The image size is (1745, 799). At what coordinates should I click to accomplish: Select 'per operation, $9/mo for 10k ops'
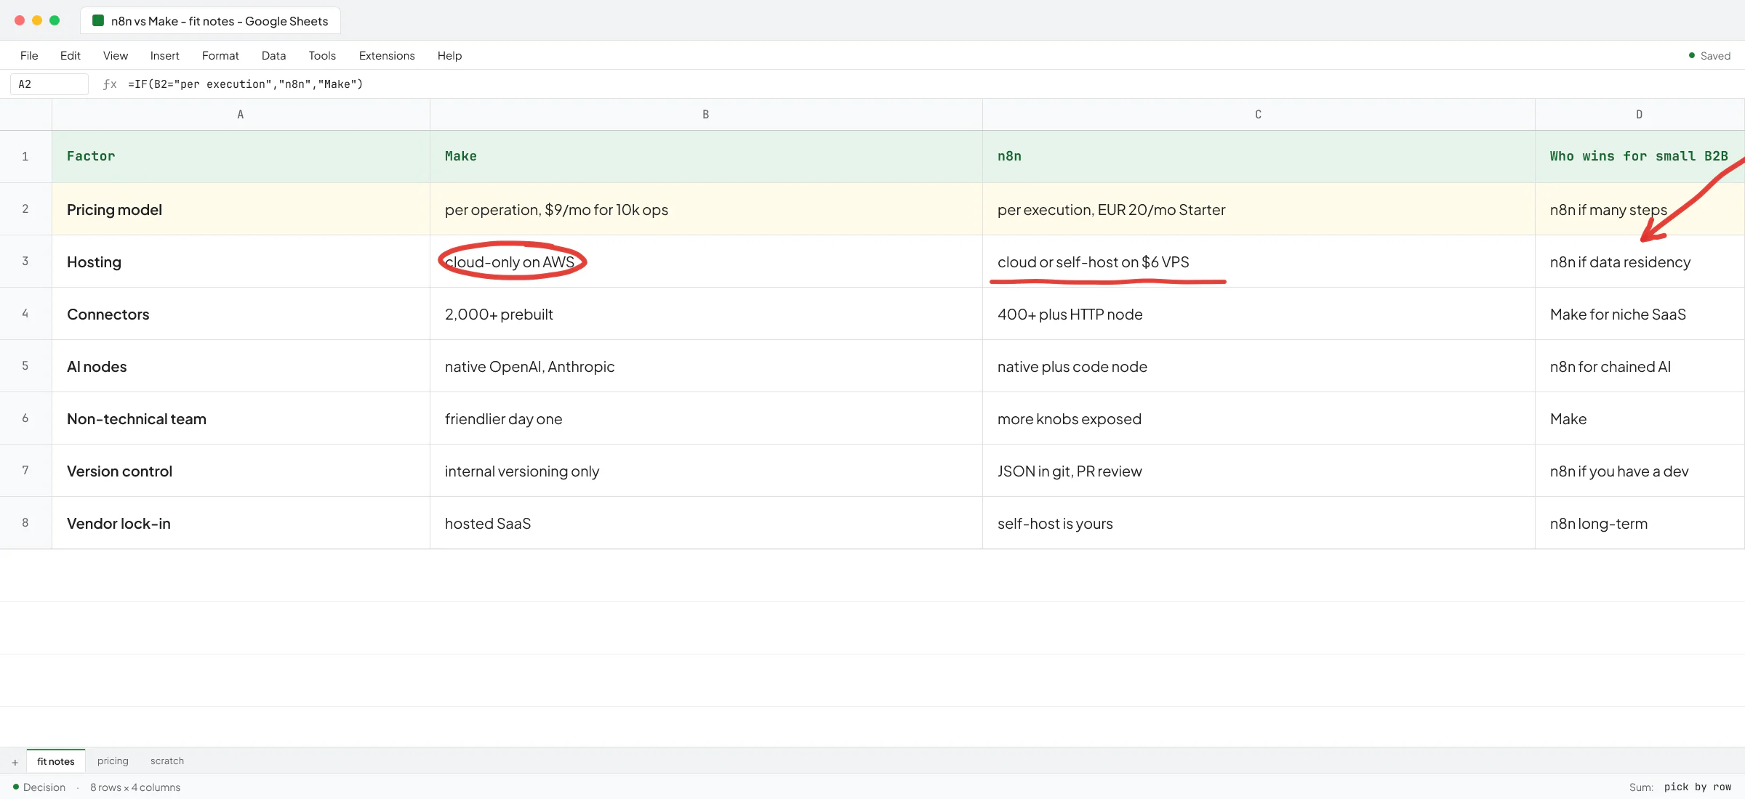(x=706, y=209)
